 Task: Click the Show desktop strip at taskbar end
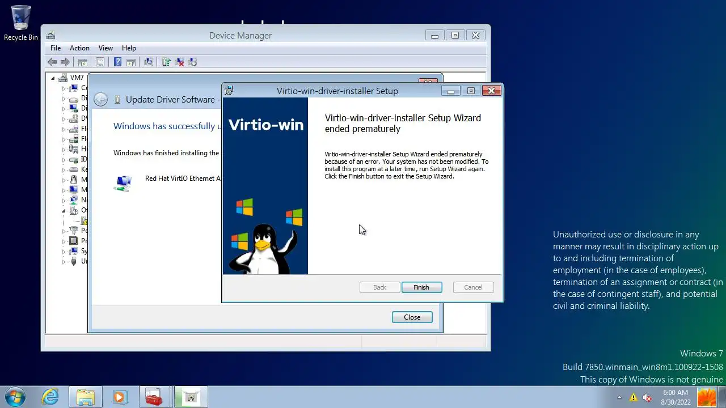pos(722,397)
